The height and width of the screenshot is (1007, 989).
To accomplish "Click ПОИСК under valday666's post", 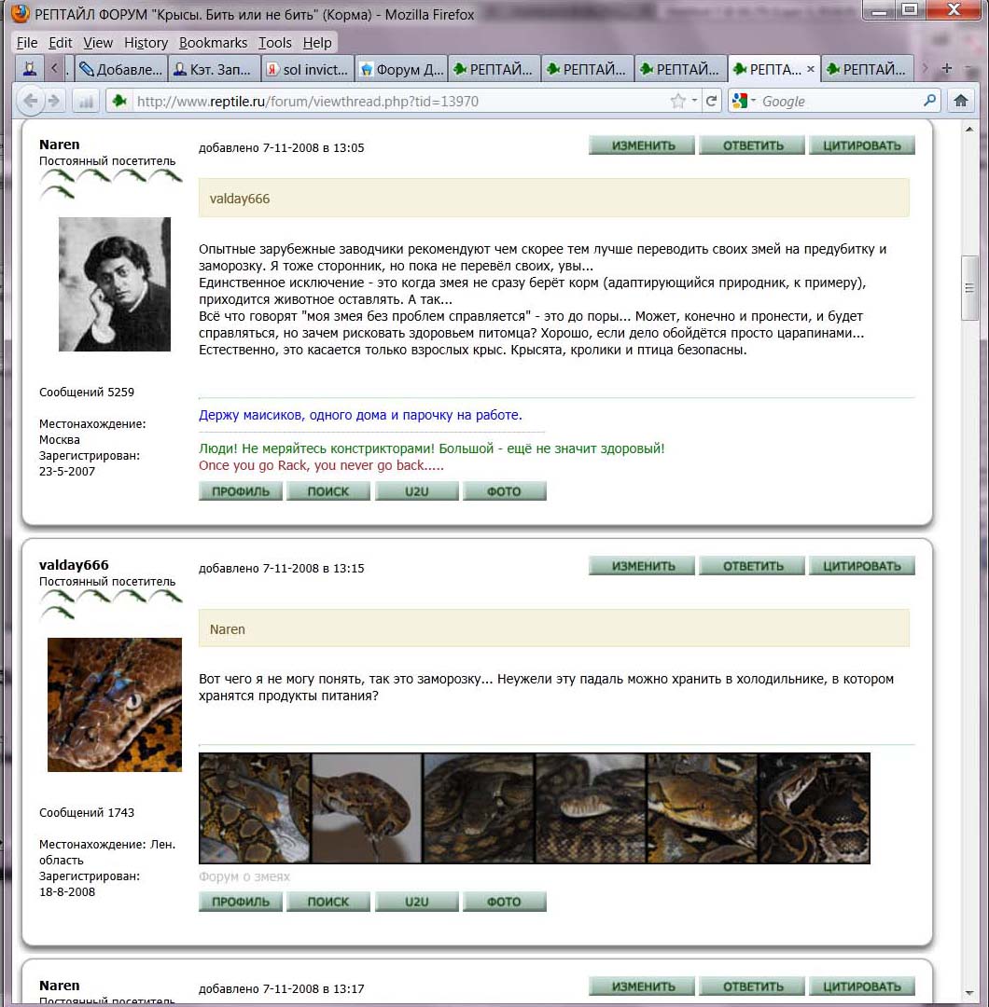I will [x=328, y=902].
